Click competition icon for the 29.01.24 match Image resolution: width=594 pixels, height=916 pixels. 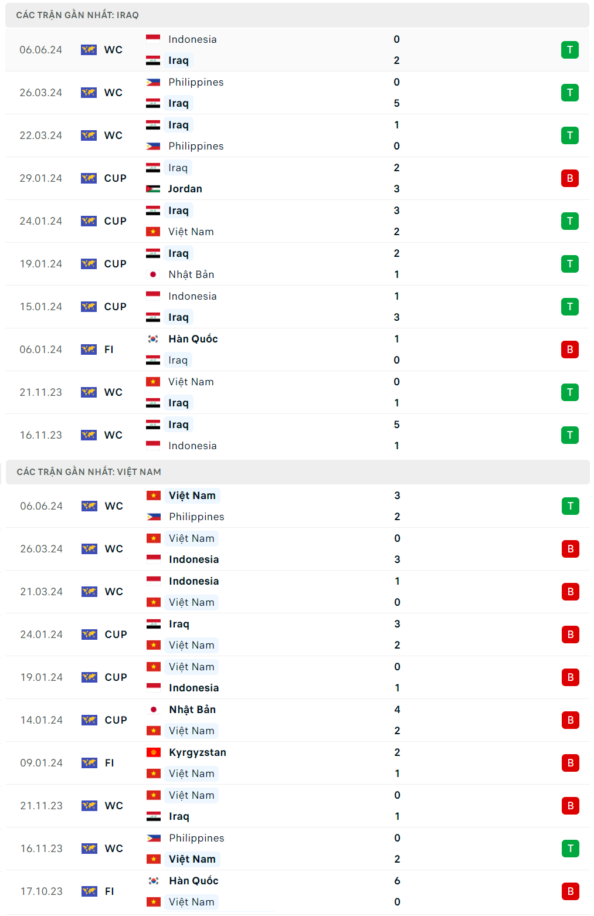click(x=89, y=178)
